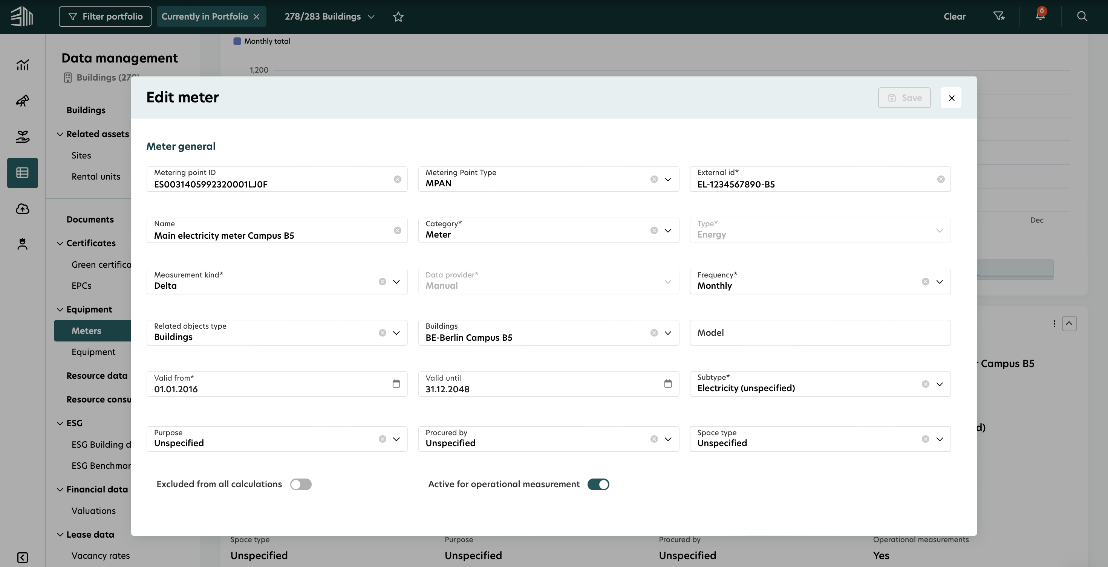This screenshot has height=567, width=1108.
Task: Open search with the magnifier icon
Action: coord(1082,16)
